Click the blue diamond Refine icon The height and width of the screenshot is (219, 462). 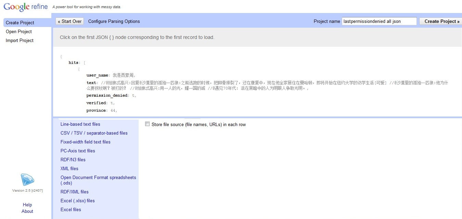[x=27, y=180]
